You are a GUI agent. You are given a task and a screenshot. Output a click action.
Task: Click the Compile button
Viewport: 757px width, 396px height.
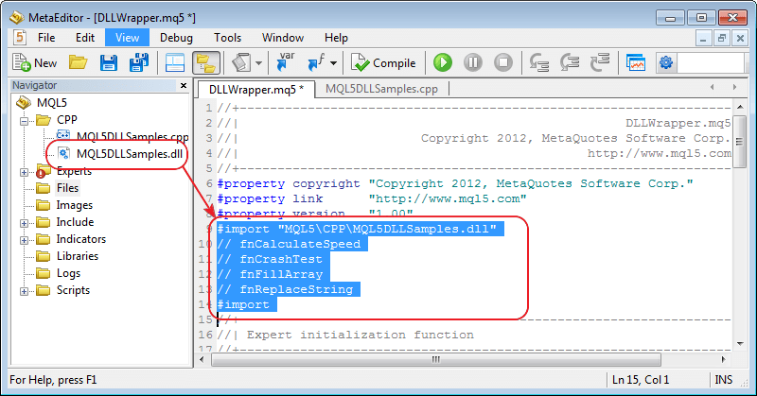coord(383,63)
